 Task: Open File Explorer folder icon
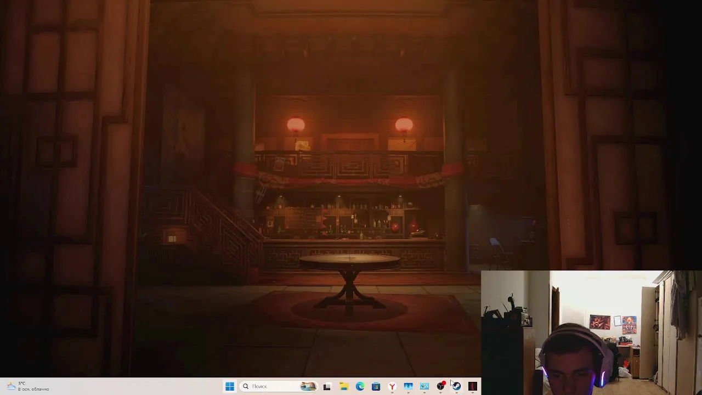pyautogui.click(x=344, y=386)
